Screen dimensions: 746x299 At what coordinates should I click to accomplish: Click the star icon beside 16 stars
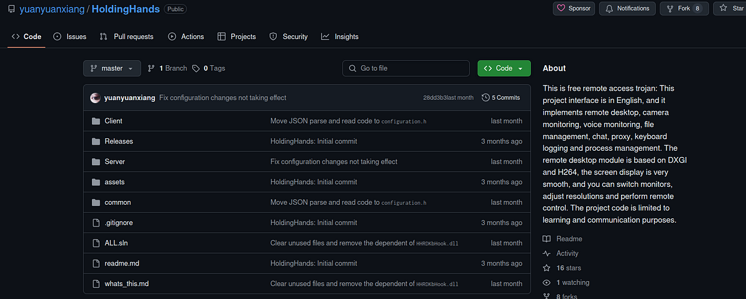point(546,268)
